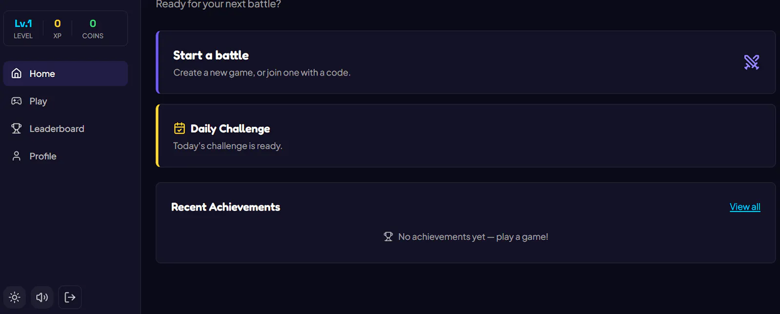
Task: Click the crossed swords battle icon
Action: [751, 62]
